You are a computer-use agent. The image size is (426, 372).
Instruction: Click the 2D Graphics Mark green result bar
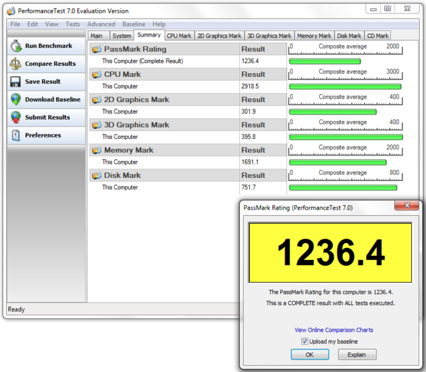coord(333,112)
